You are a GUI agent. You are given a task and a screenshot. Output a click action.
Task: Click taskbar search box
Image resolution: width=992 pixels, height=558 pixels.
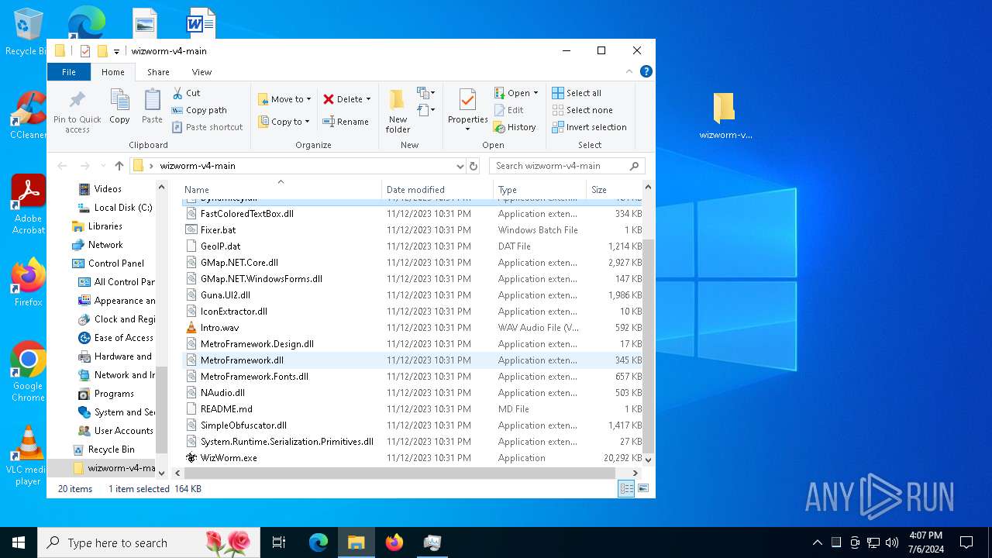147,542
